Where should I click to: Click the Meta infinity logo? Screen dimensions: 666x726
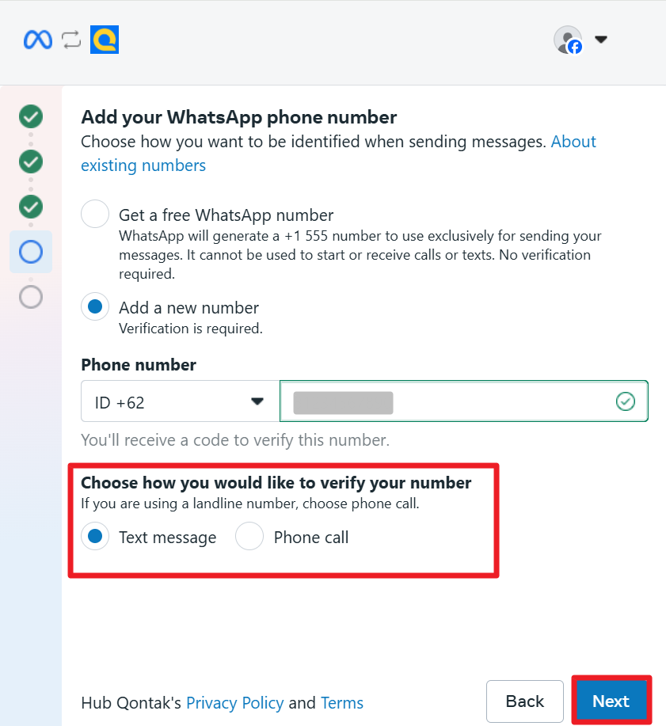[38, 40]
